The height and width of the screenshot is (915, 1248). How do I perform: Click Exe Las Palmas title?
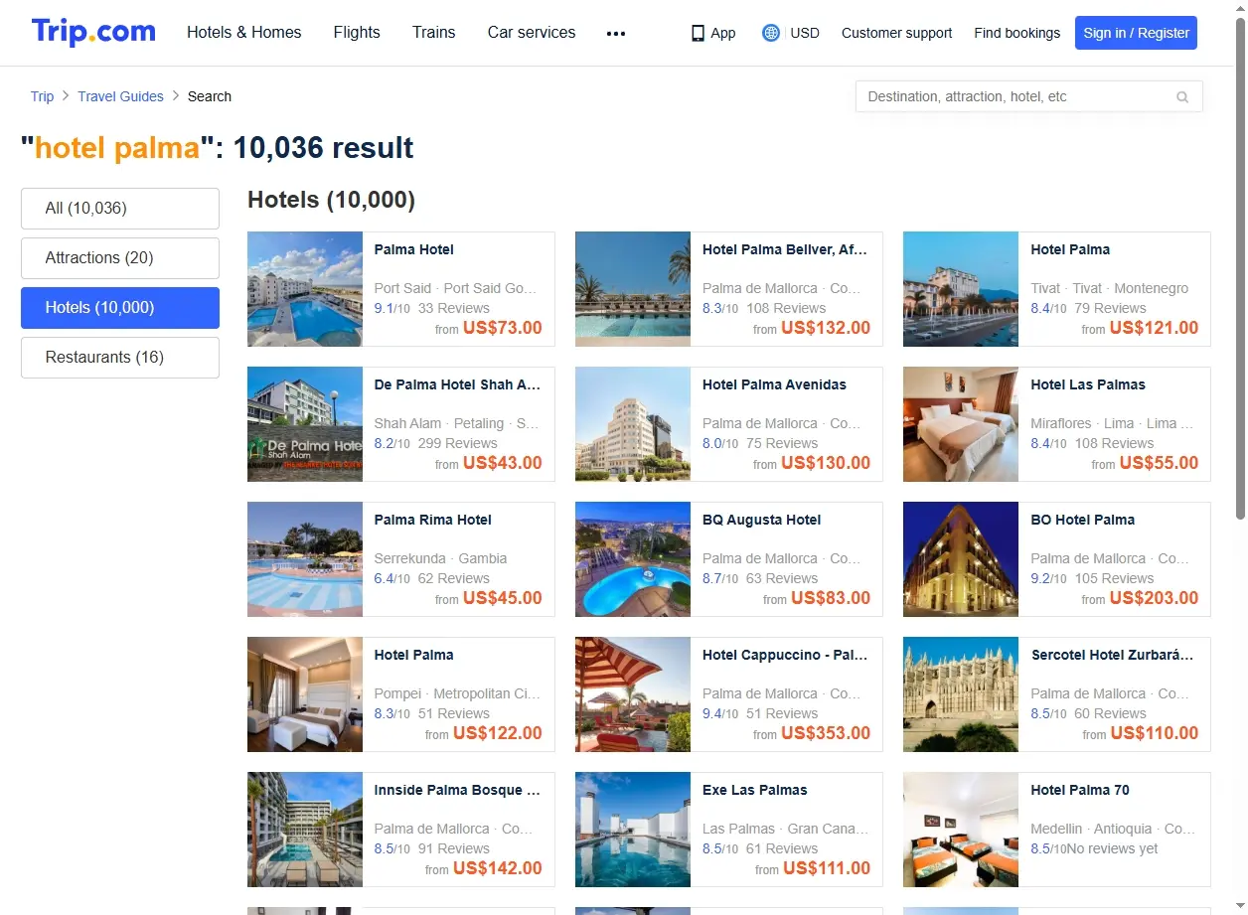click(755, 790)
